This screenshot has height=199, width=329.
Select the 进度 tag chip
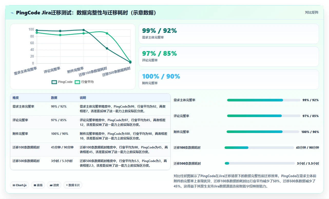click(x=54, y=185)
